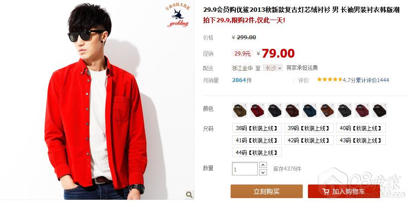Choose the wine red shirt color swatch

(362, 110)
